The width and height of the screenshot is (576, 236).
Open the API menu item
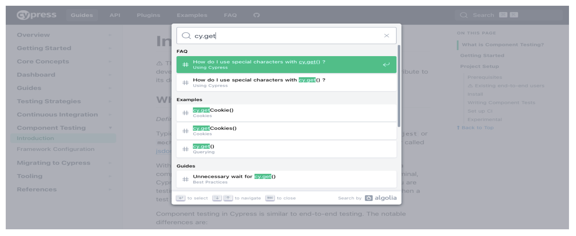tap(115, 15)
